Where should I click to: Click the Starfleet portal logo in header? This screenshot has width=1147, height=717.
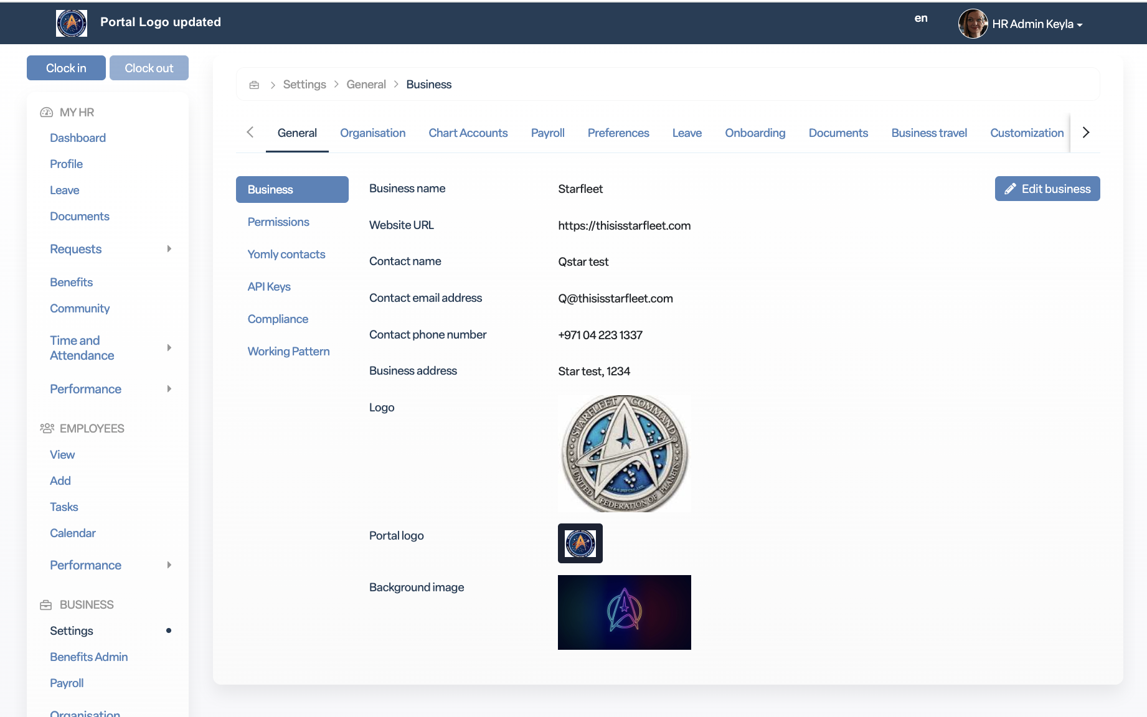[72, 23]
